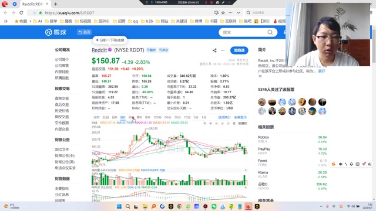The height and width of the screenshot is (211, 376).
Task: Click the search magnifier icon in blue header
Action: [x=270, y=32]
